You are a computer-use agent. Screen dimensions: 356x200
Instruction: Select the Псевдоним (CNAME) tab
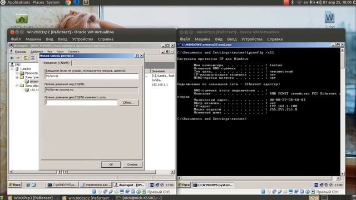coord(56,63)
